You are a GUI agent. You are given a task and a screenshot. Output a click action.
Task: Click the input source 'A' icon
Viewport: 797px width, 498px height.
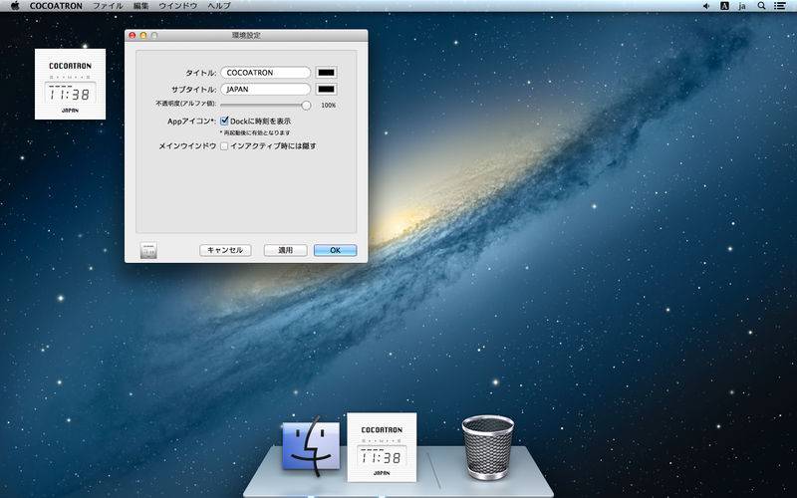coord(725,6)
